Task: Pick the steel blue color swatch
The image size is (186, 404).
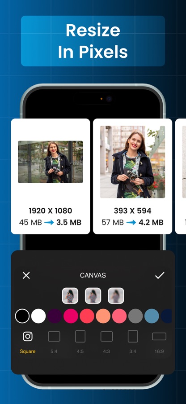Action: tap(152, 316)
